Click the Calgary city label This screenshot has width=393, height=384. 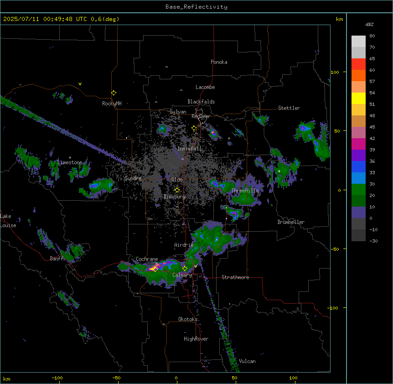pyautogui.click(x=182, y=275)
